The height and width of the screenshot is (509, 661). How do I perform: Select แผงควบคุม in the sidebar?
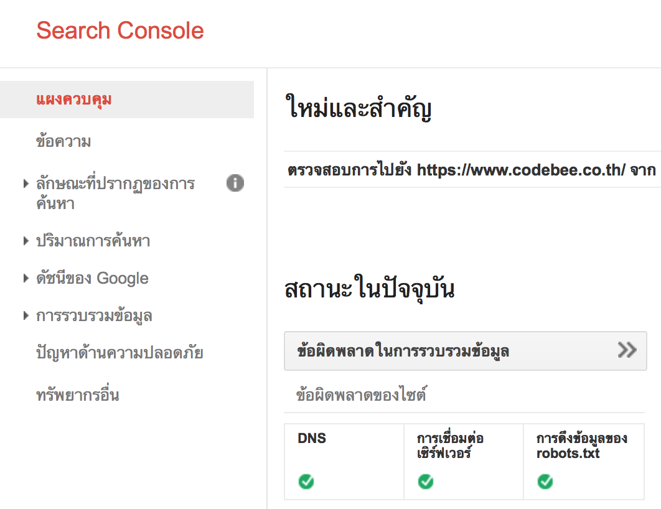[127, 100]
